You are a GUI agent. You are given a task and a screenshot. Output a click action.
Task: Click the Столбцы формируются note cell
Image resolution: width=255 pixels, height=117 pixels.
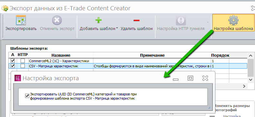click(152, 66)
